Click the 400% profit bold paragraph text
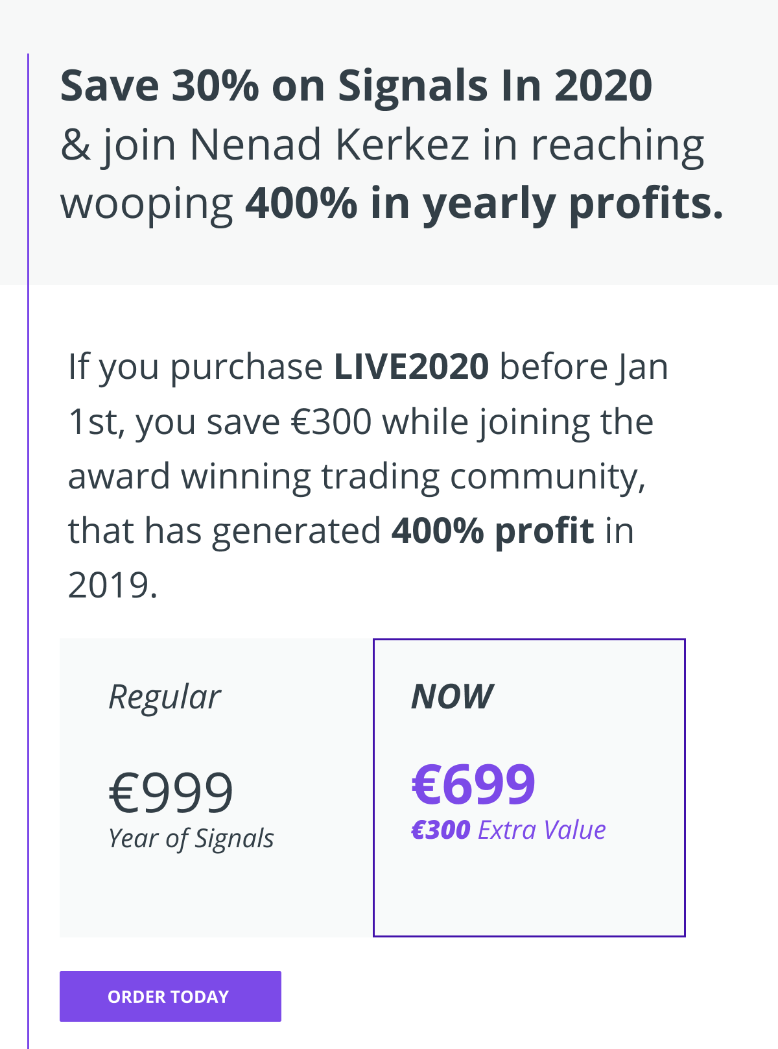 click(493, 531)
